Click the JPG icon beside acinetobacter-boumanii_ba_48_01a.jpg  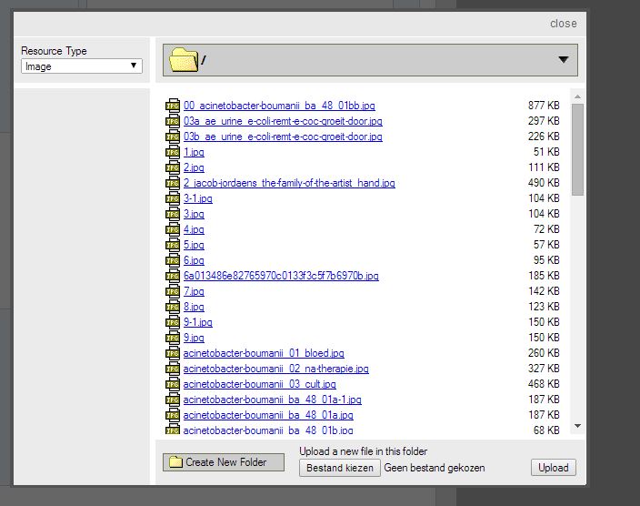tap(172, 415)
